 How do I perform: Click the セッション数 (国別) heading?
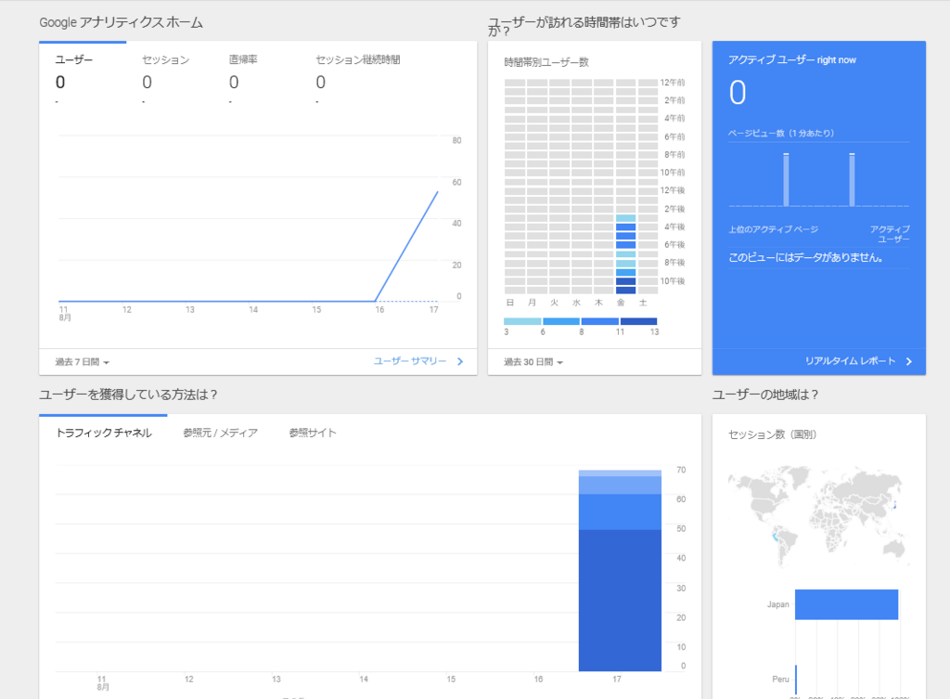click(x=772, y=434)
